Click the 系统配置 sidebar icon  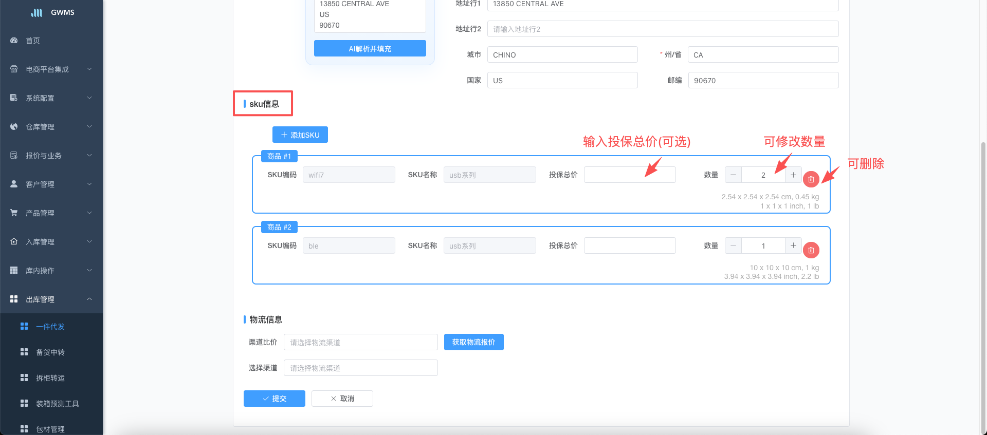click(x=14, y=98)
